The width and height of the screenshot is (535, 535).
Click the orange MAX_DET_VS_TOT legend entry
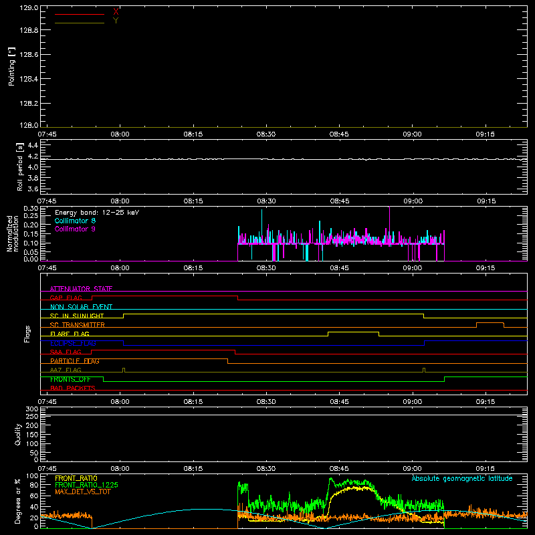(83, 492)
